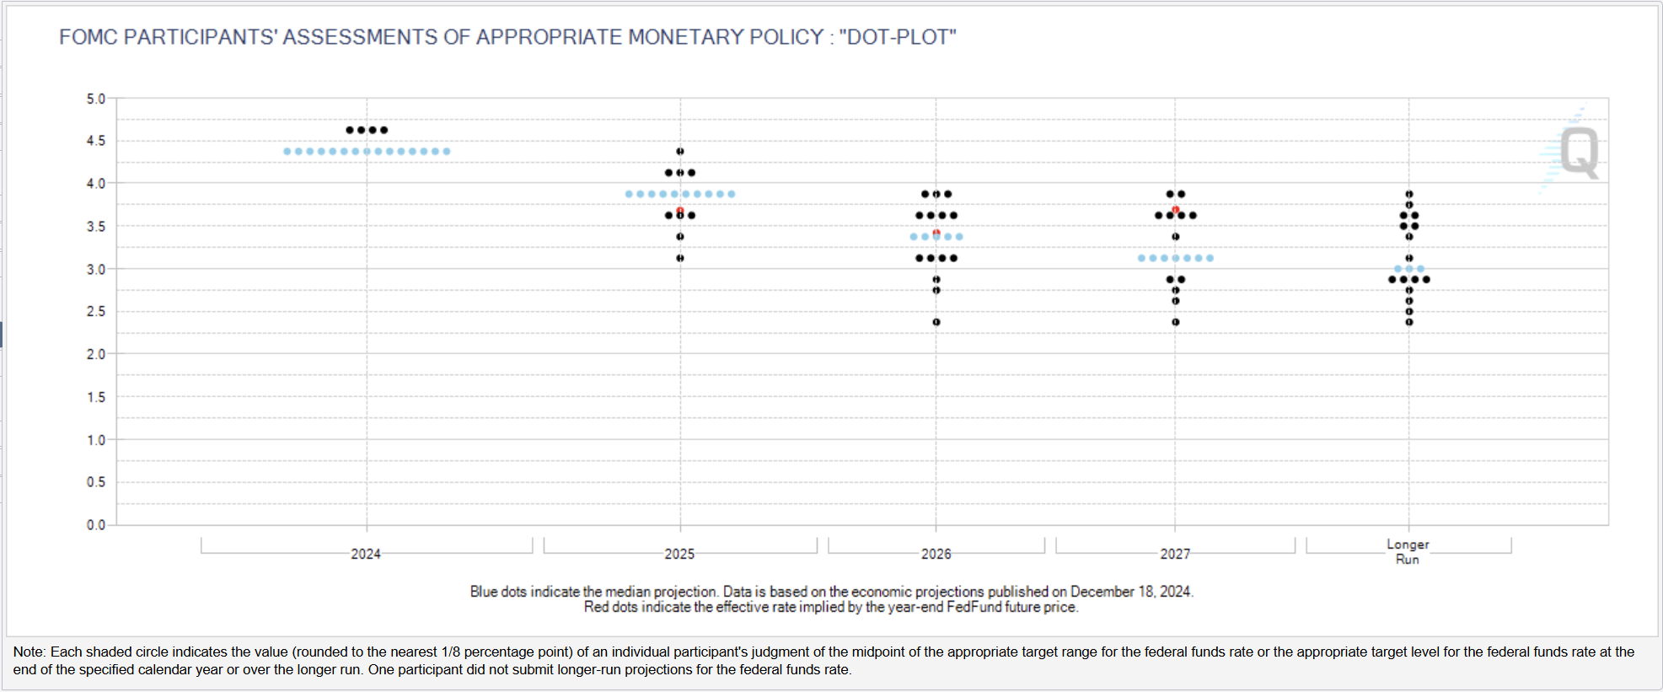
Task: Click the 2026 x-axis label
Action: [936, 554]
